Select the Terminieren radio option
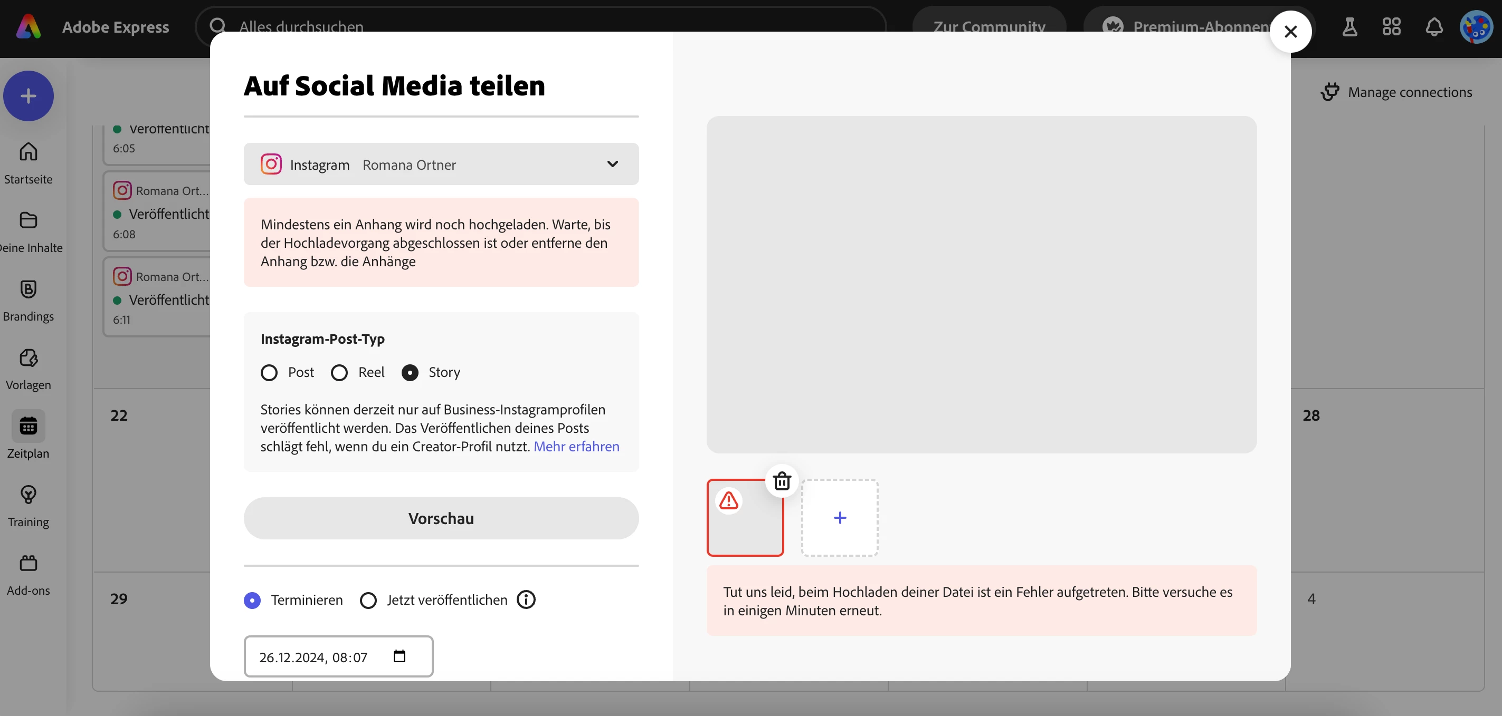This screenshot has height=716, width=1502. pyautogui.click(x=252, y=600)
